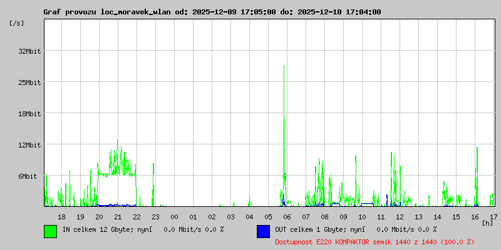Click hour label 11 on the x-axis
This screenshot has width=501, height=250.
[x=381, y=217]
